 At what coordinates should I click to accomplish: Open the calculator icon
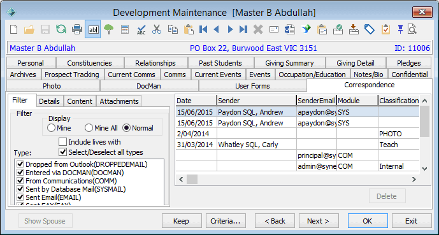(125, 29)
